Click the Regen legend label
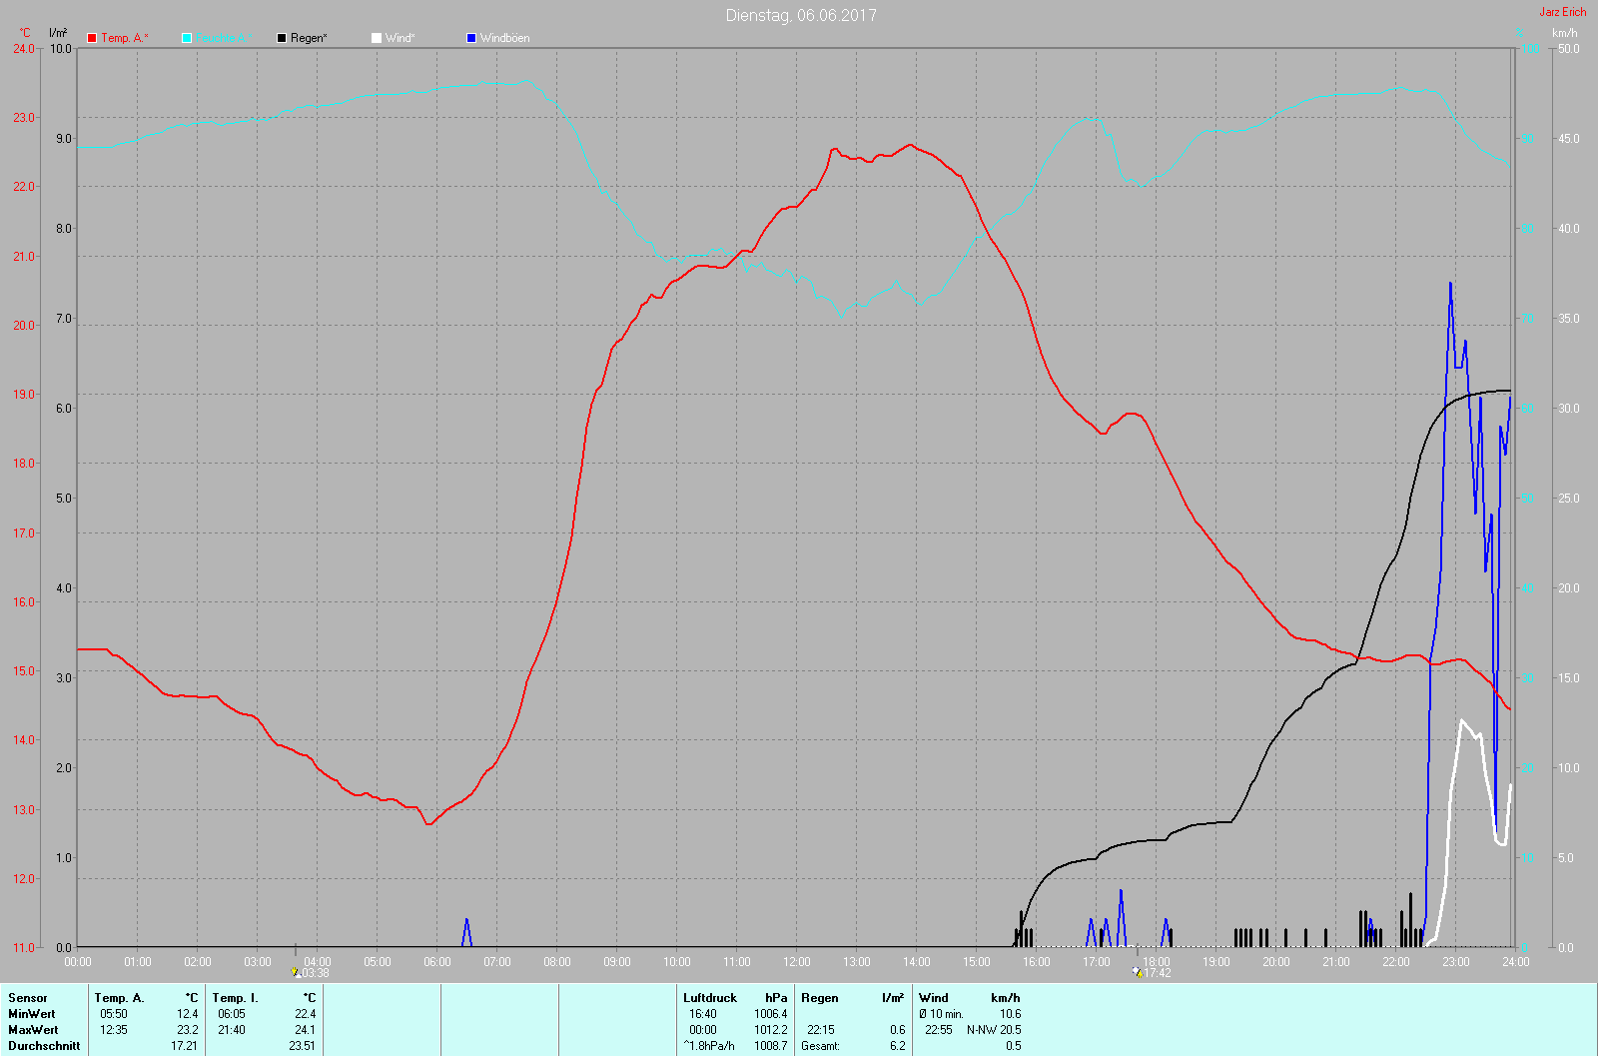 click(309, 38)
